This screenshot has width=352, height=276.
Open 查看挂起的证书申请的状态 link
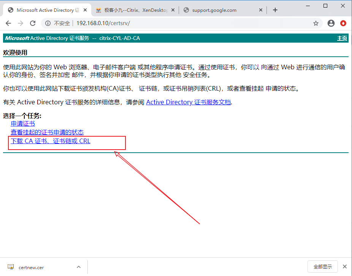point(47,132)
